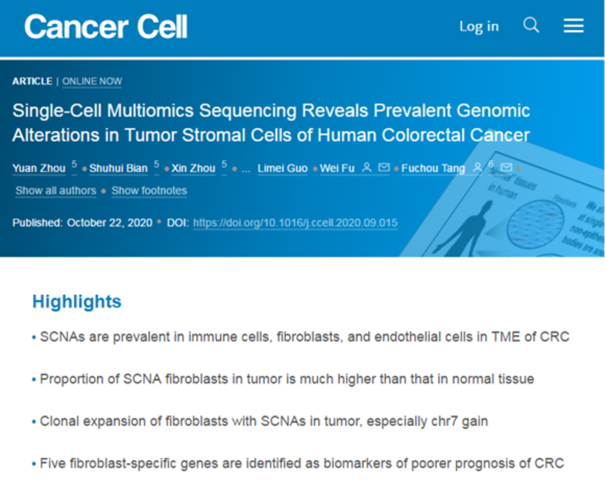The height and width of the screenshot is (495, 605).
Task: Expand Show all authors
Action: [56, 191]
